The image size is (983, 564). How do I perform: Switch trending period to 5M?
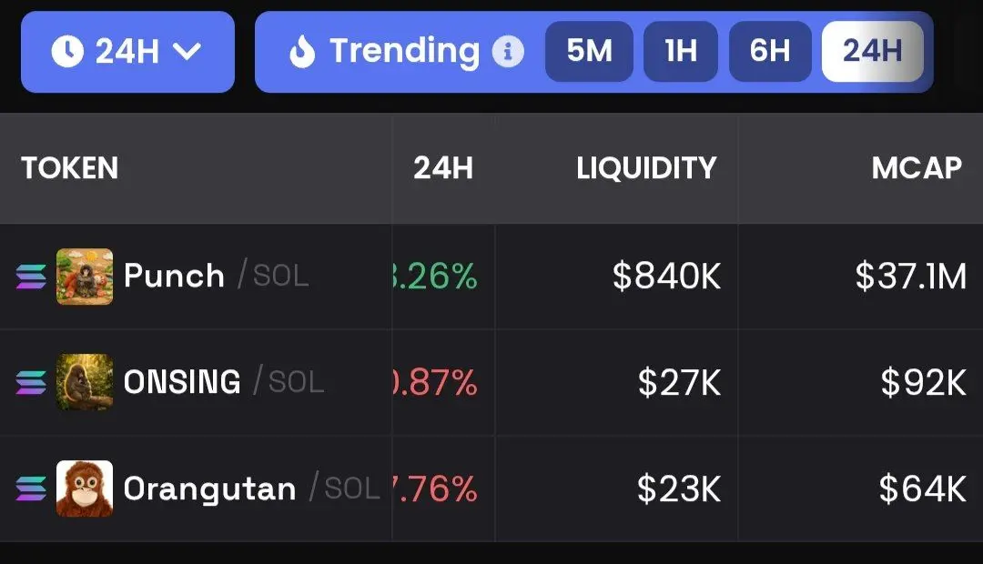[589, 51]
